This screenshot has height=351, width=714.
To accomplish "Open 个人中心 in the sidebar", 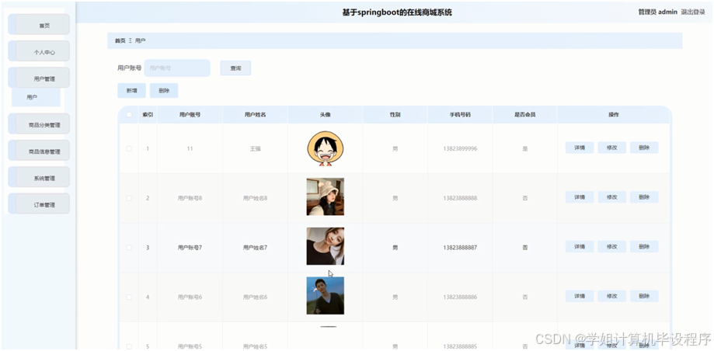I will tap(39, 51).
